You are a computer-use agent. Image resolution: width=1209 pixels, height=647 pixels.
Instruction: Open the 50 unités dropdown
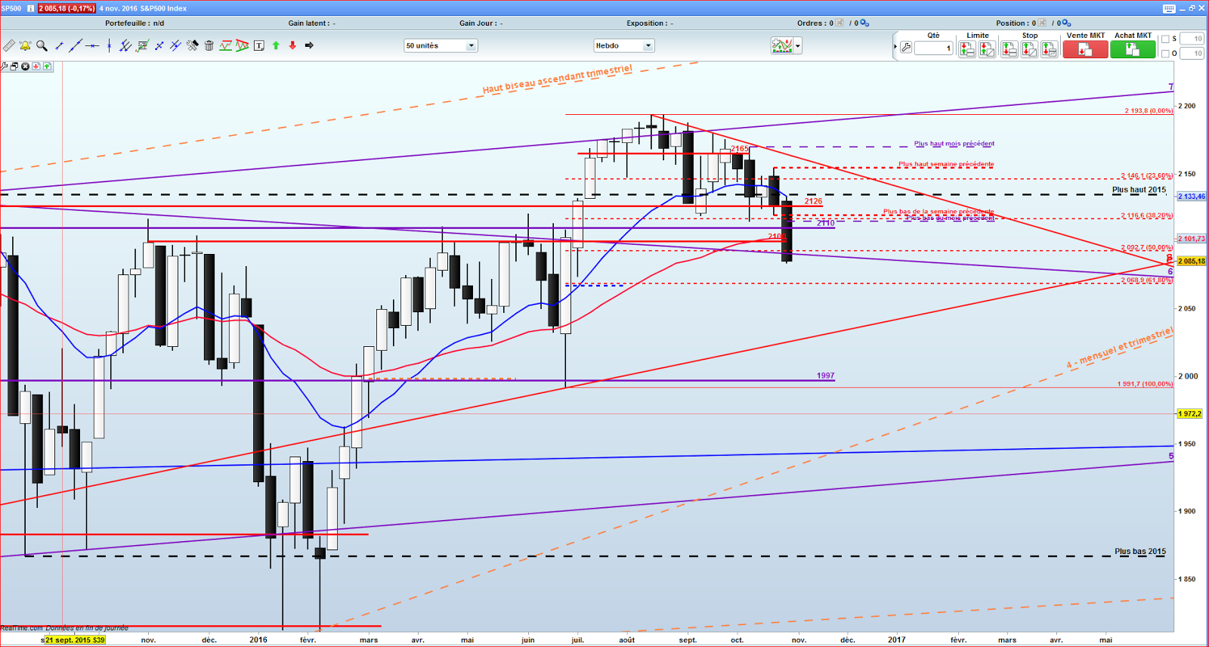pos(441,46)
